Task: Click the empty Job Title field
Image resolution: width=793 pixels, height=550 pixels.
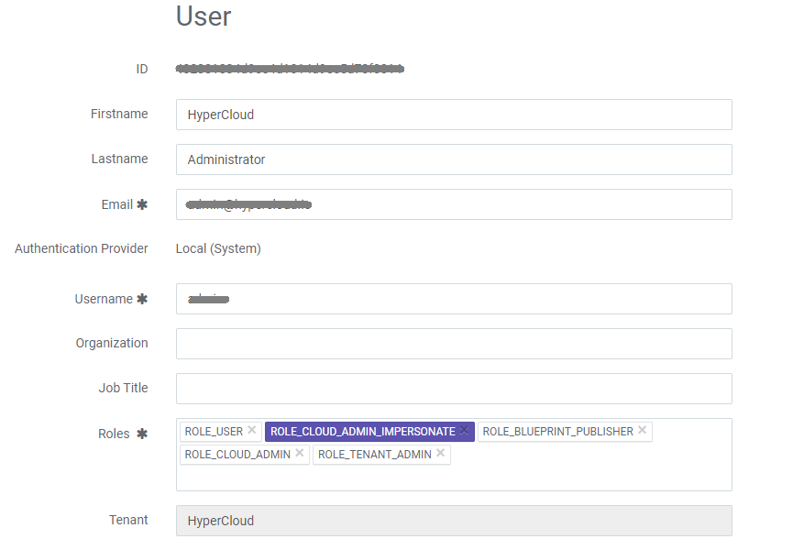Action: coord(454,389)
